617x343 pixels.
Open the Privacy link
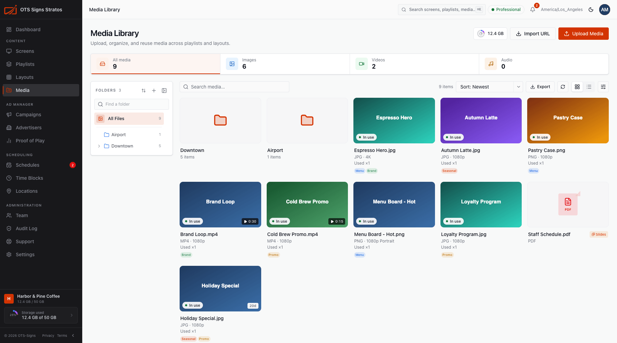tap(48, 335)
